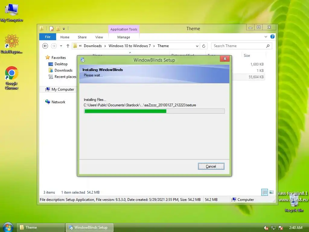Click the clock showing 2:40 AM
Image resolution: width=309 pixels, height=232 pixels.
[x=296, y=228]
